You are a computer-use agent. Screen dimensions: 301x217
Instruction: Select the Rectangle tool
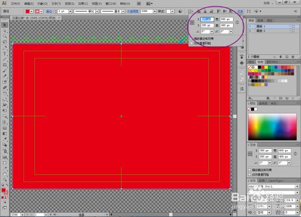[x=5, y=65]
